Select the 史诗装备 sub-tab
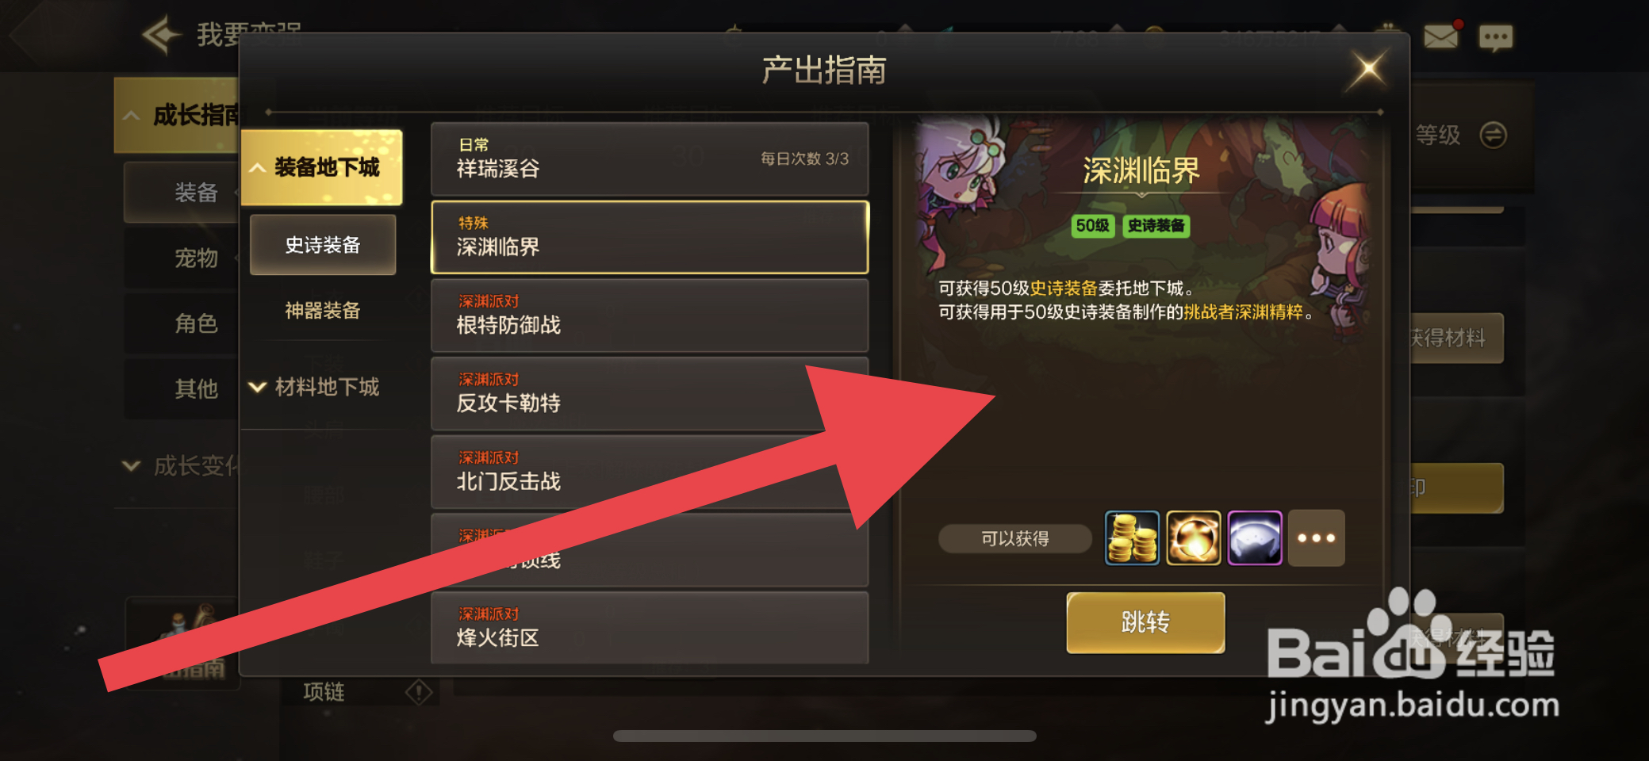 pyautogui.click(x=323, y=245)
